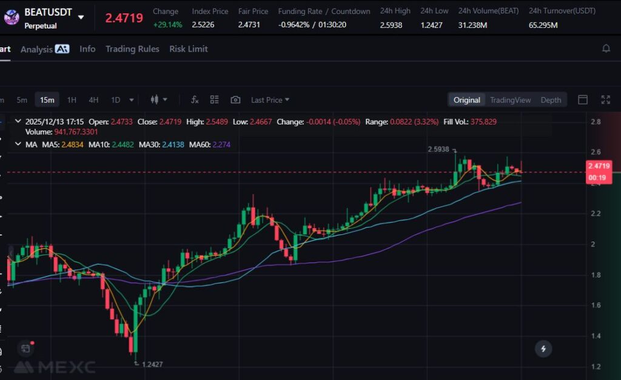Viewport: 621px width, 380px height.
Task: Switch to the Risk Limit tab
Action: click(188, 49)
